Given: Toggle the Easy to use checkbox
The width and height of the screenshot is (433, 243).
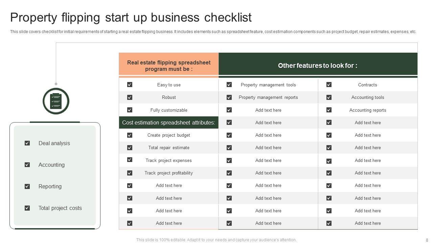Looking at the screenshot, I should 130,85.
